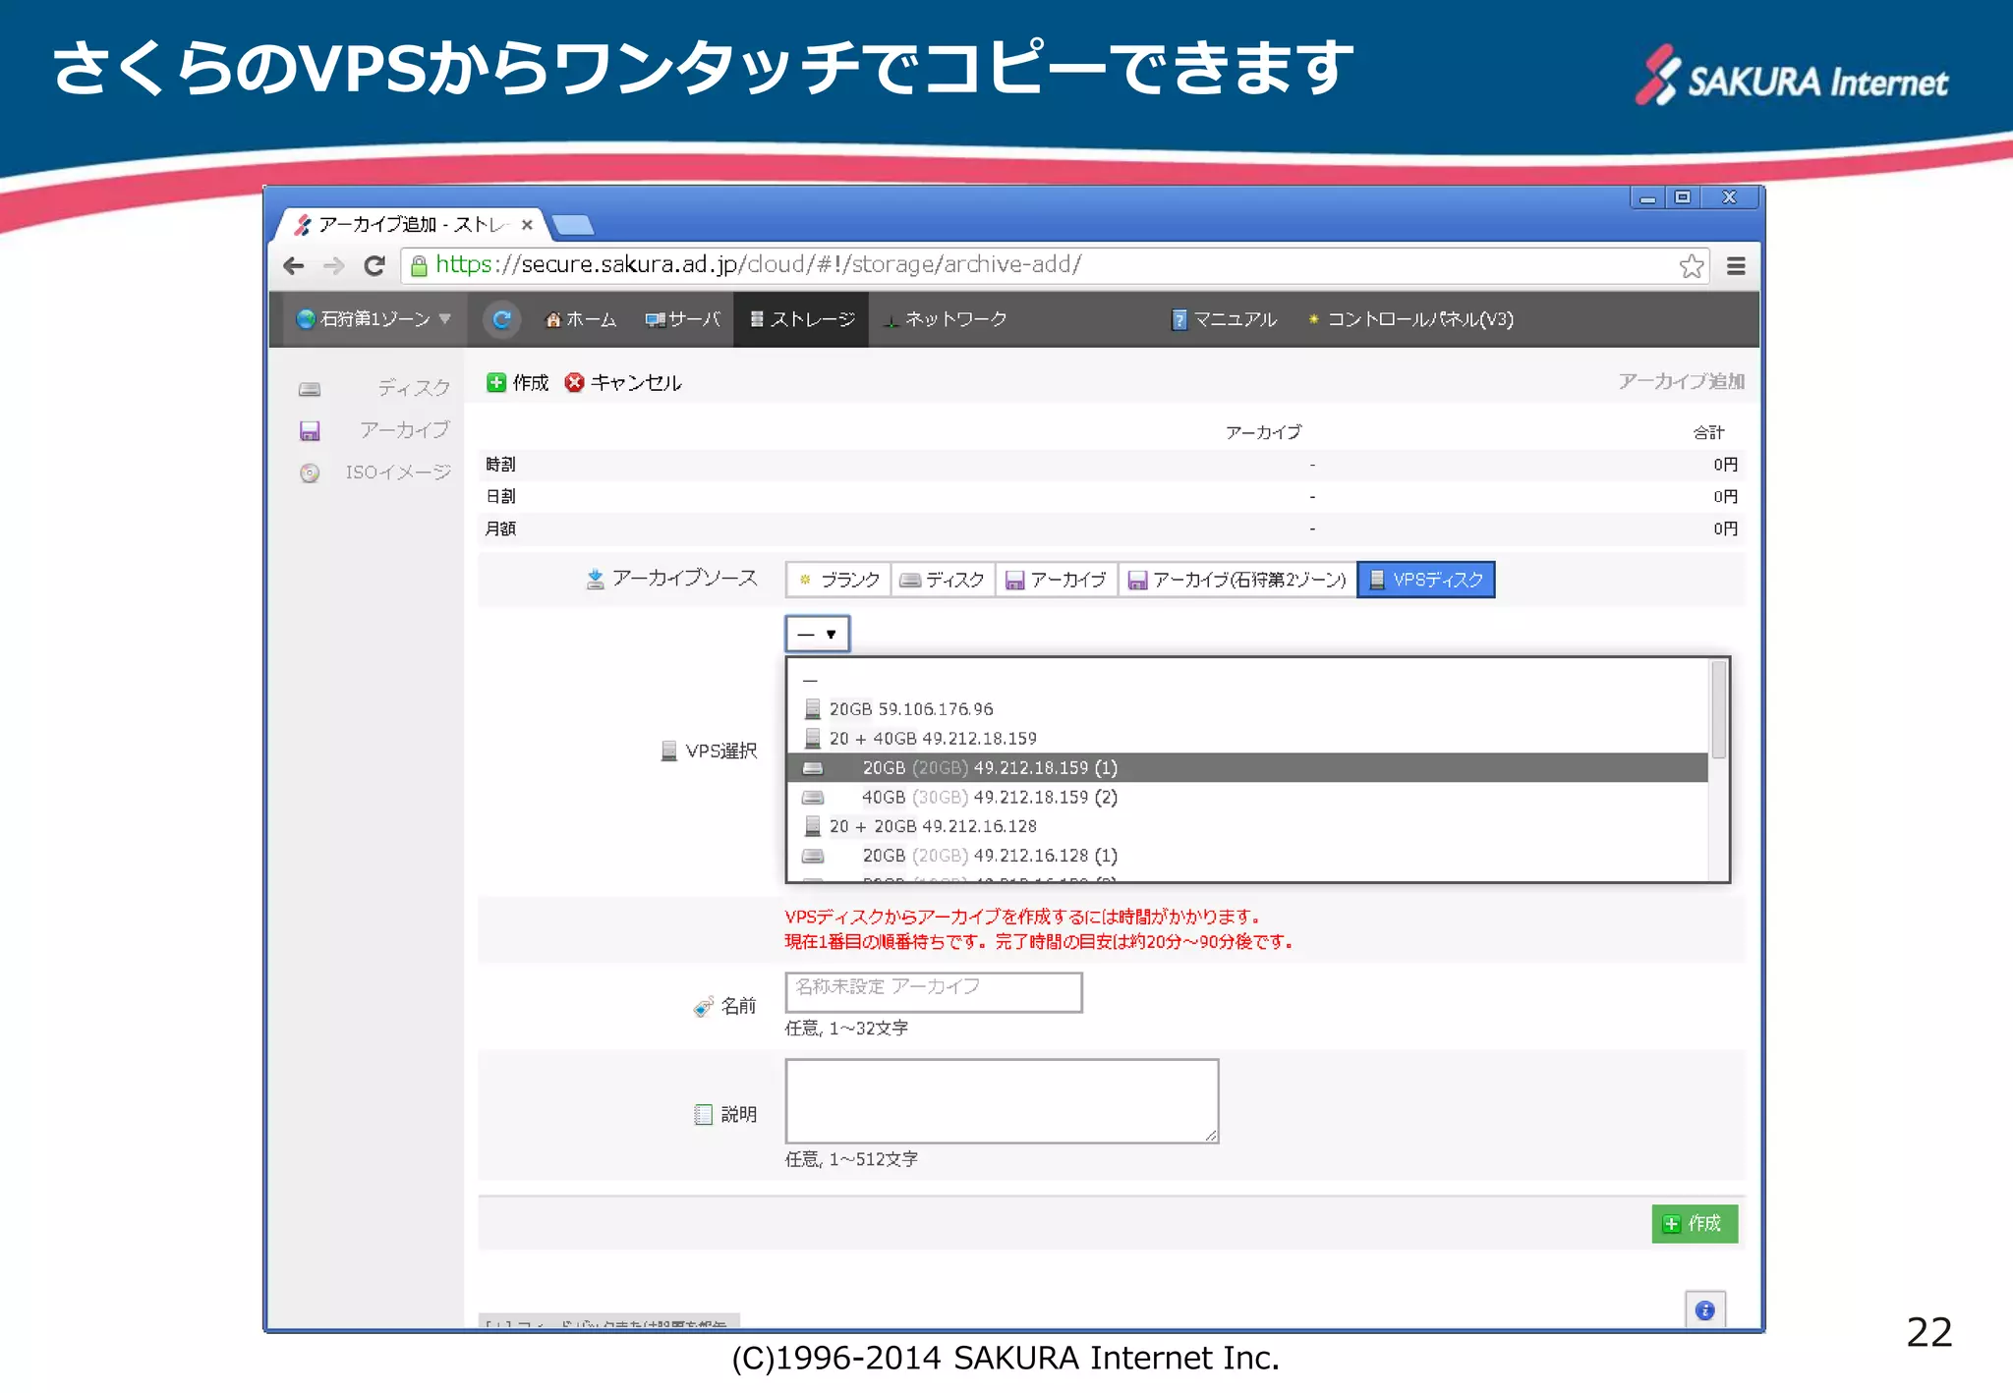Image resolution: width=2013 pixels, height=1393 pixels.
Task: Select ディスク as the archive source
Action: click(943, 580)
